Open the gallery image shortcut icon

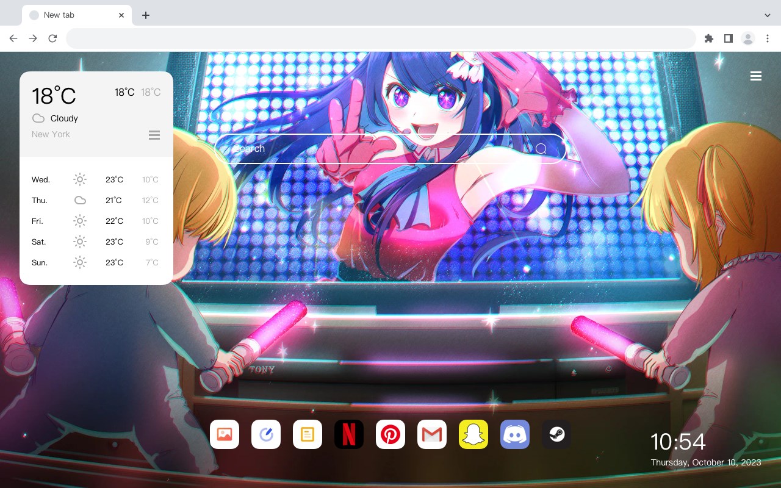(225, 434)
